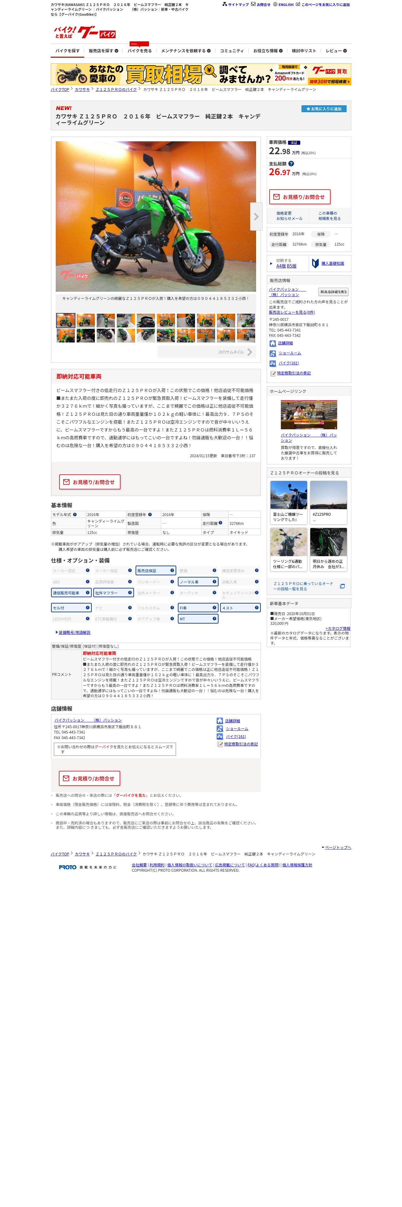Click the 買取相場 promotional banner
The height and width of the screenshot is (1207, 402).
tap(201, 74)
